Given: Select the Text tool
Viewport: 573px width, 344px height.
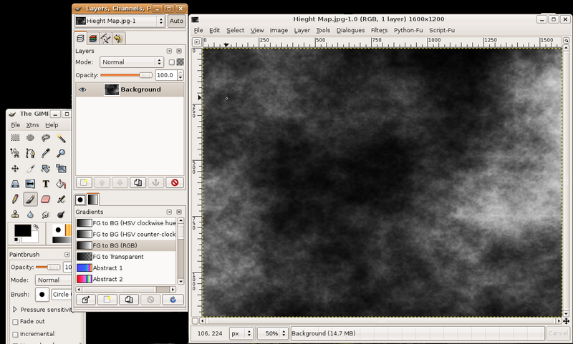Looking at the screenshot, I should coord(46,184).
